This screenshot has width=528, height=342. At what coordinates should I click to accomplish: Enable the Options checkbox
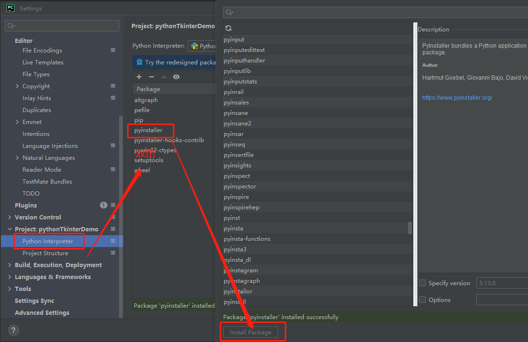pyautogui.click(x=422, y=300)
